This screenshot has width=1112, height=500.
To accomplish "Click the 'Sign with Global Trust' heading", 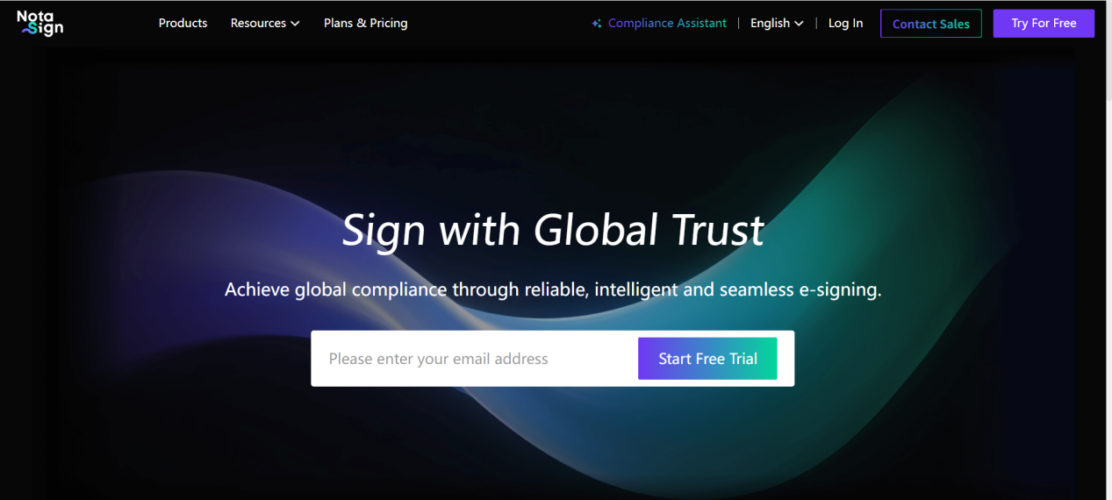I will [x=553, y=230].
